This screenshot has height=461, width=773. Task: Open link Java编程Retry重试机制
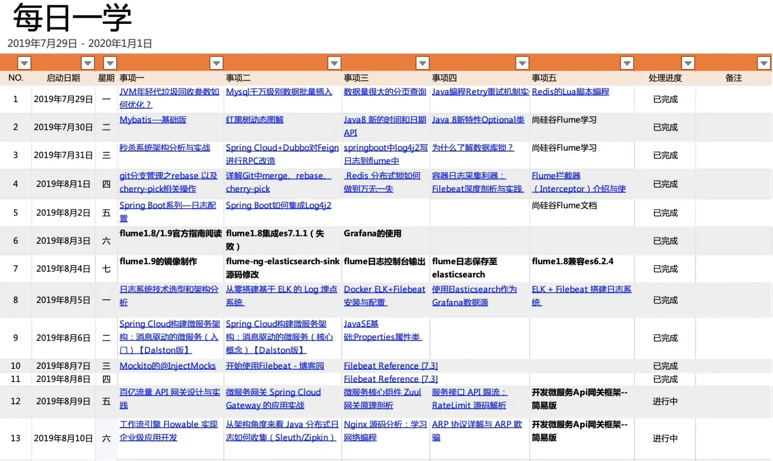(480, 92)
